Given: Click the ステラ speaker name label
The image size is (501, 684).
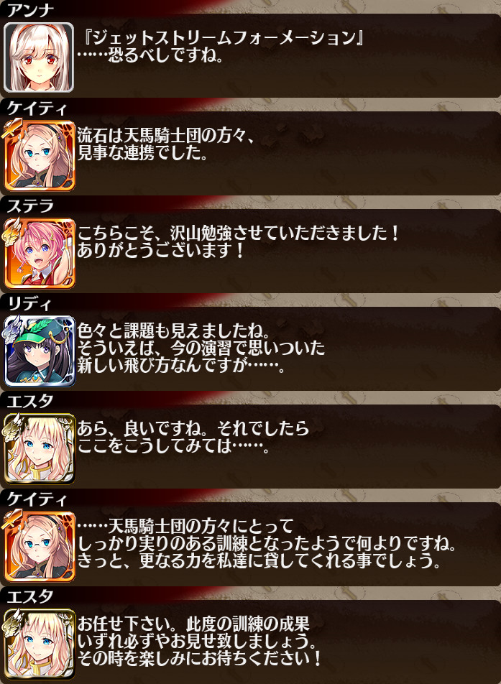Looking at the screenshot, I should pos(30,205).
